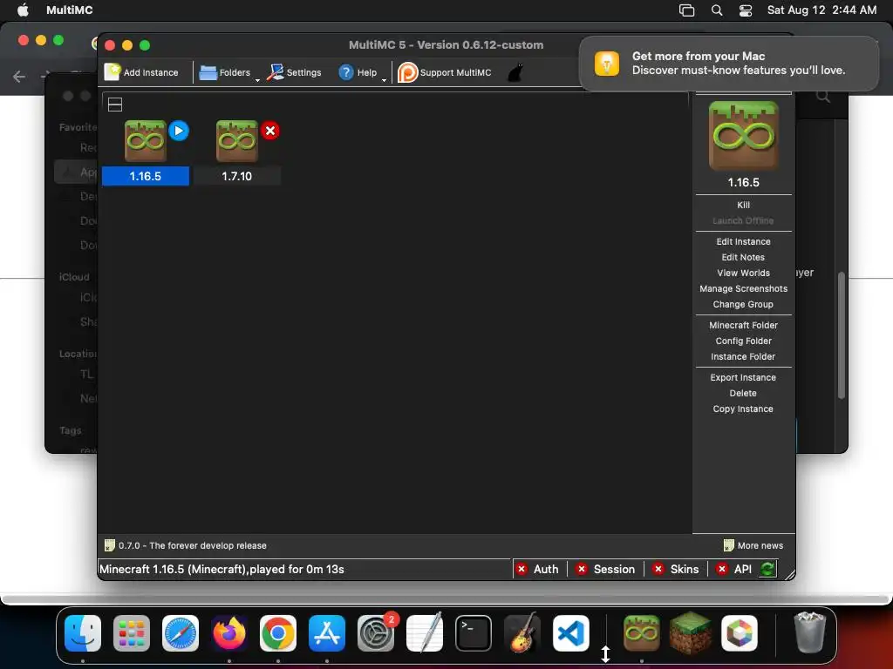The image size is (893, 669).
Task: Open Spotlight search in the menu bar
Action: 717,10
